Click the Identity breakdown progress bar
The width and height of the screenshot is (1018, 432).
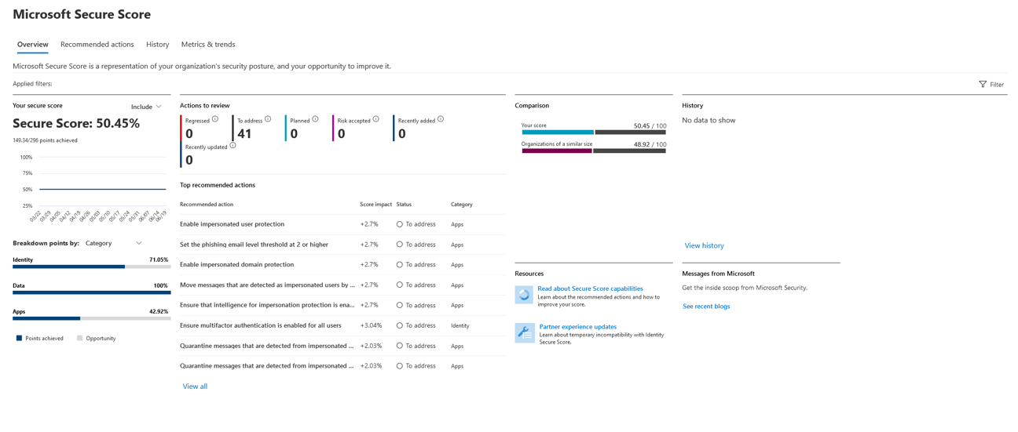pos(91,267)
